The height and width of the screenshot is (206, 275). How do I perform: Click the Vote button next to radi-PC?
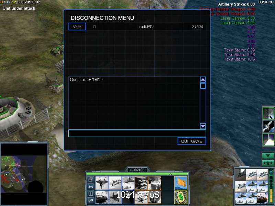77,27
